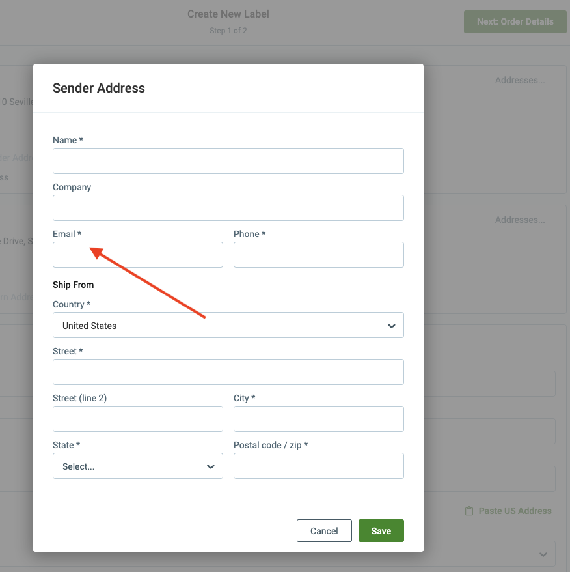Click the Paste US Address link
The width and height of the screenshot is (570, 572).
[515, 511]
